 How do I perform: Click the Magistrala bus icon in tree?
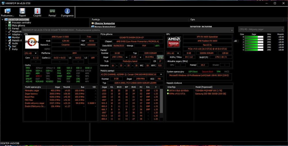pyautogui.click(x=10, y=31)
